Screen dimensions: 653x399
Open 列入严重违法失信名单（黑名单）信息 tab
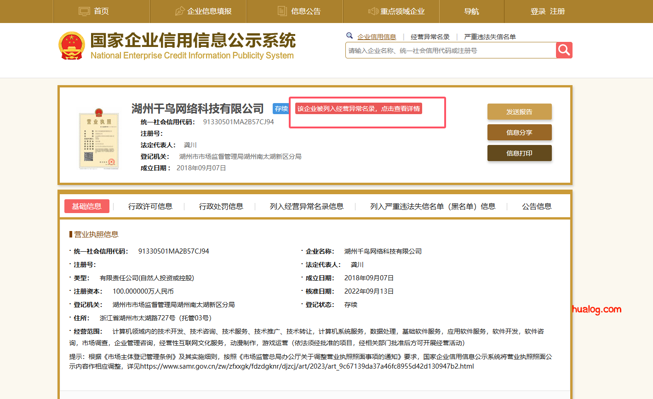(x=433, y=206)
